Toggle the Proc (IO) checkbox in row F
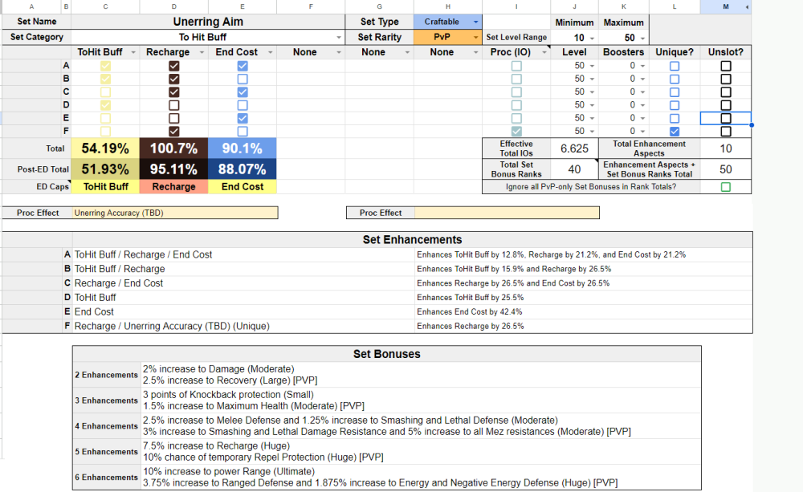Screen dimensions: 803x492 [x=516, y=132]
